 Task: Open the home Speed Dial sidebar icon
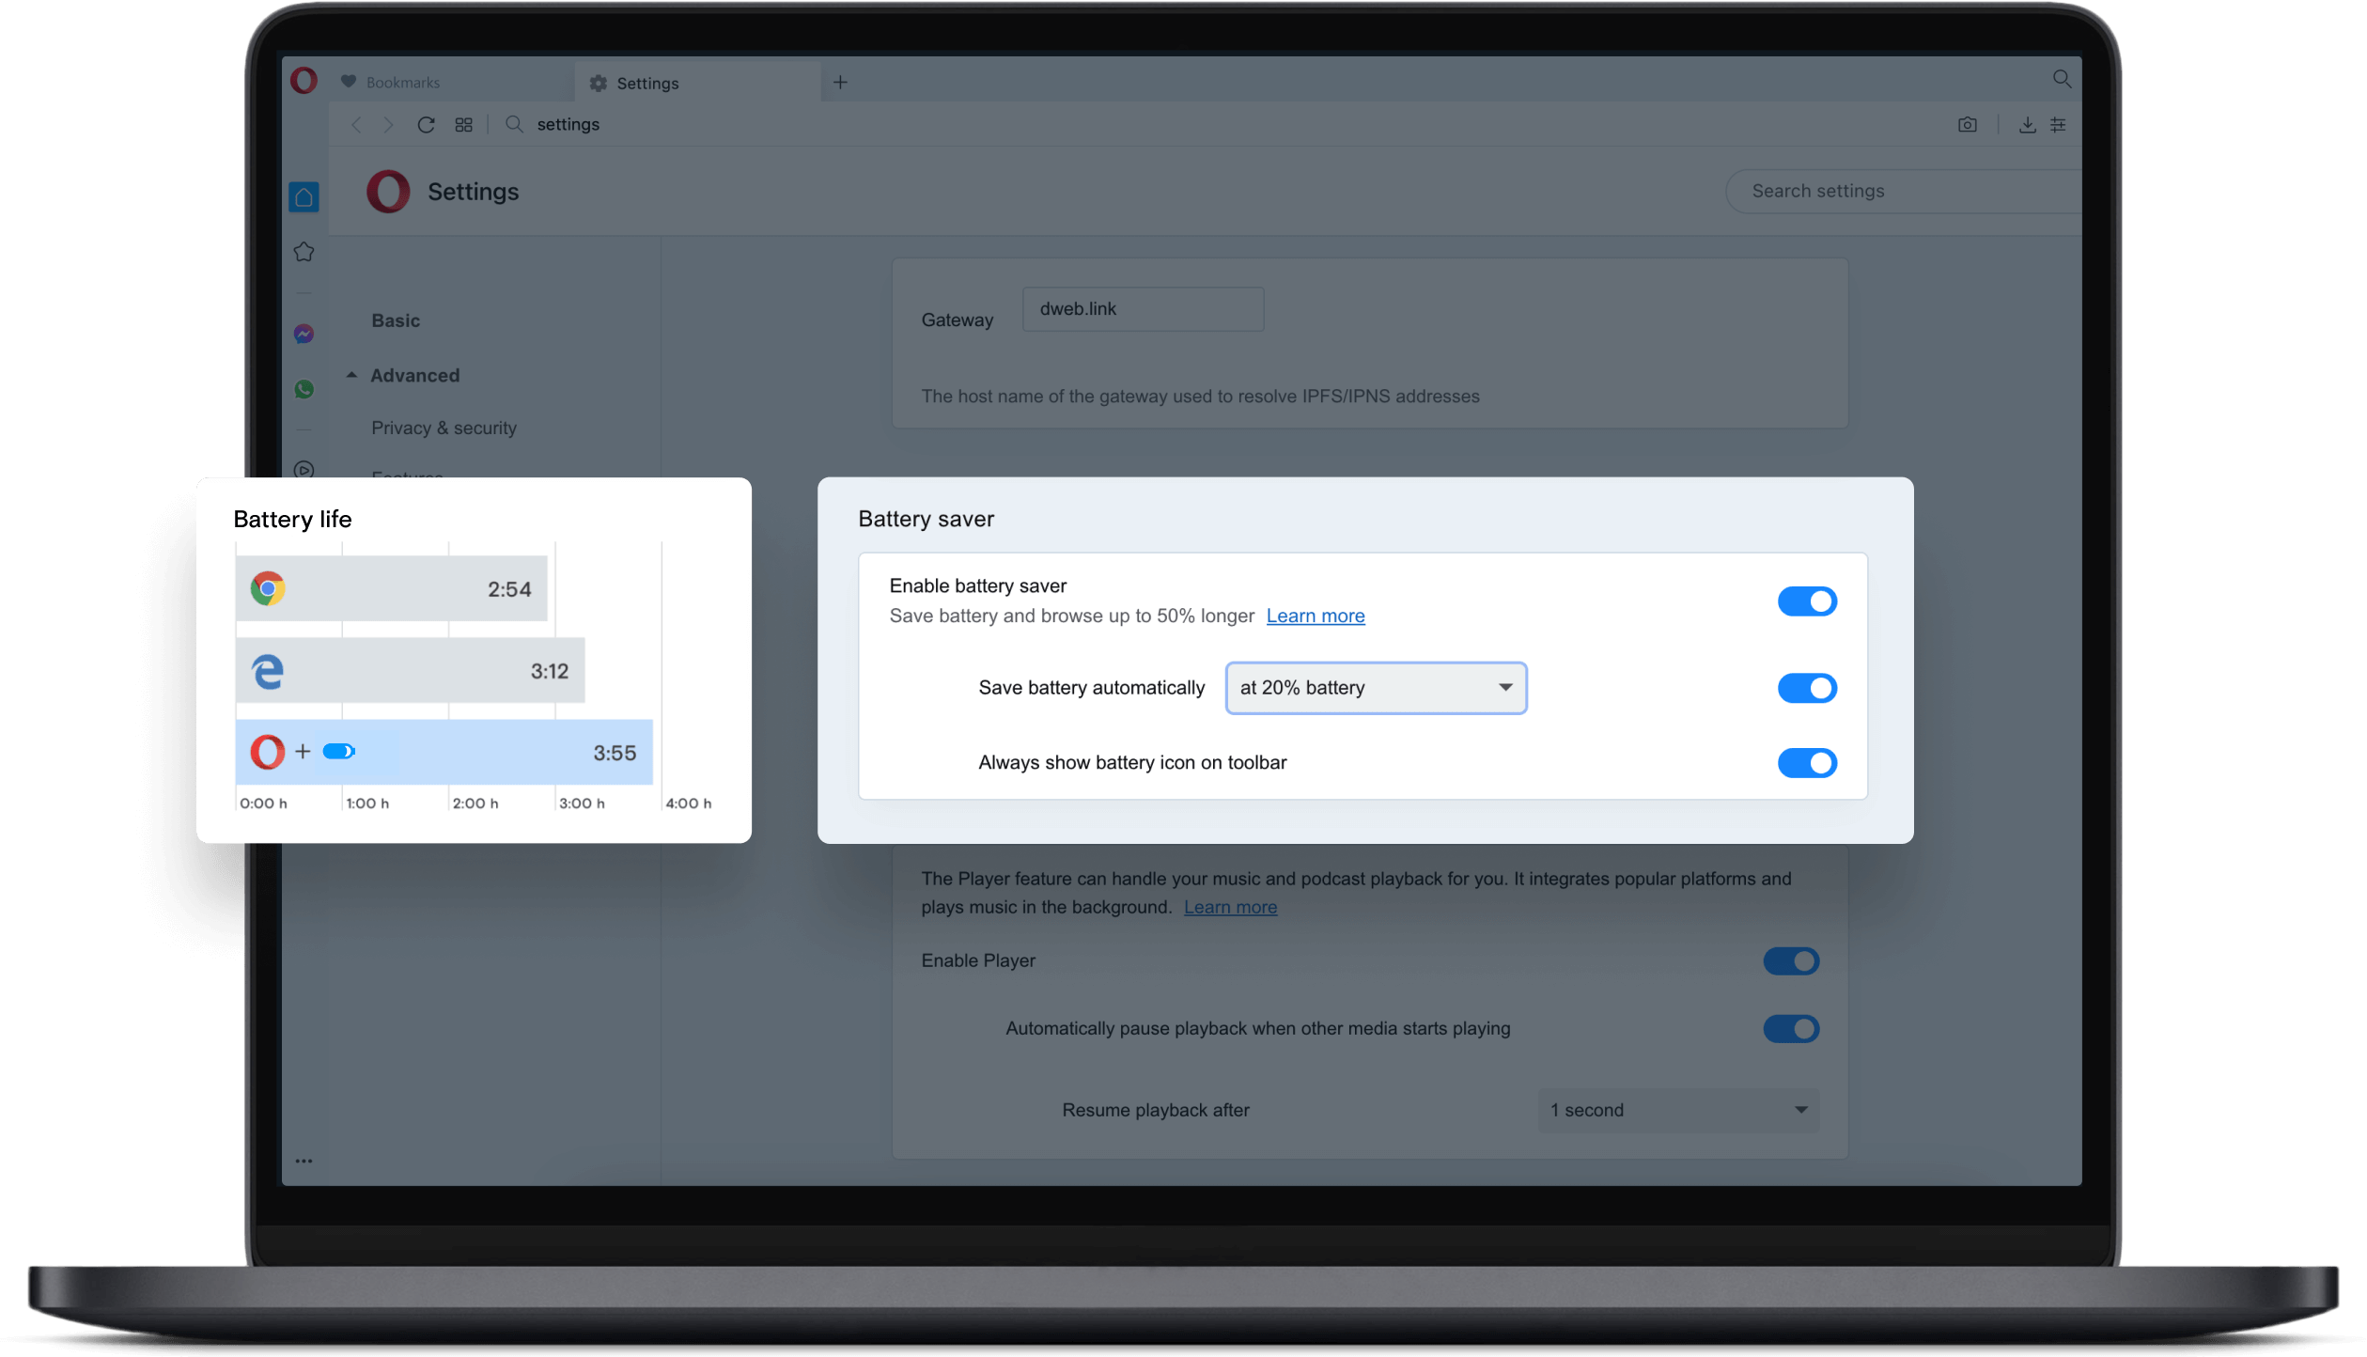(304, 196)
